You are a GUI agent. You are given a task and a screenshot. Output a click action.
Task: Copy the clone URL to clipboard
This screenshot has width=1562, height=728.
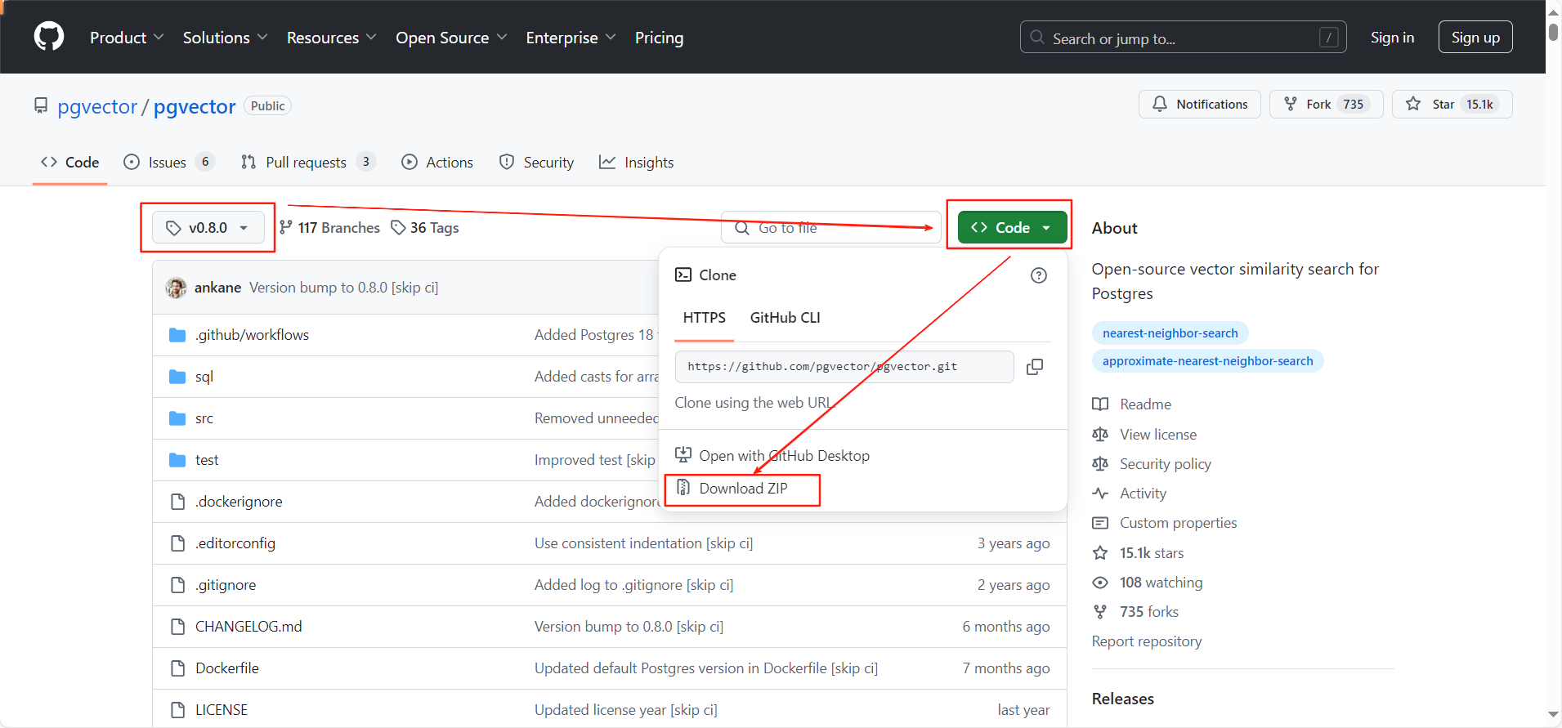[x=1034, y=367]
